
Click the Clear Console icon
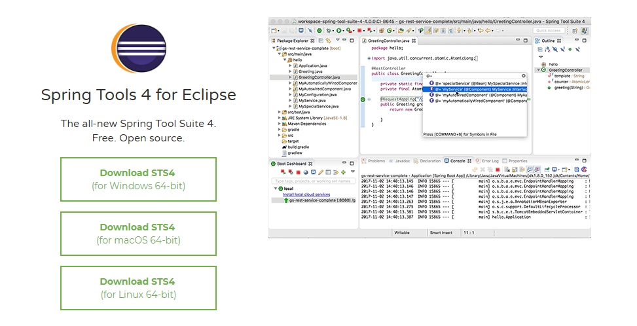507,170
